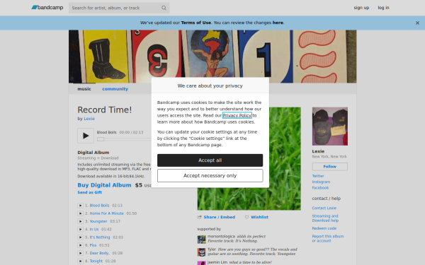Open supporter Tyler's name
Screen dimensions: 425x265
212,249
